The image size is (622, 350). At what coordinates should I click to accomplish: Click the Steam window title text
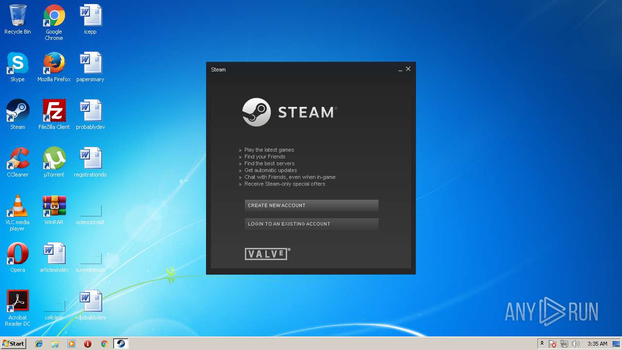pos(218,70)
